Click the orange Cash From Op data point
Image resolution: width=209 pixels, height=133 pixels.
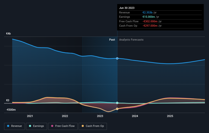coord(117,109)
